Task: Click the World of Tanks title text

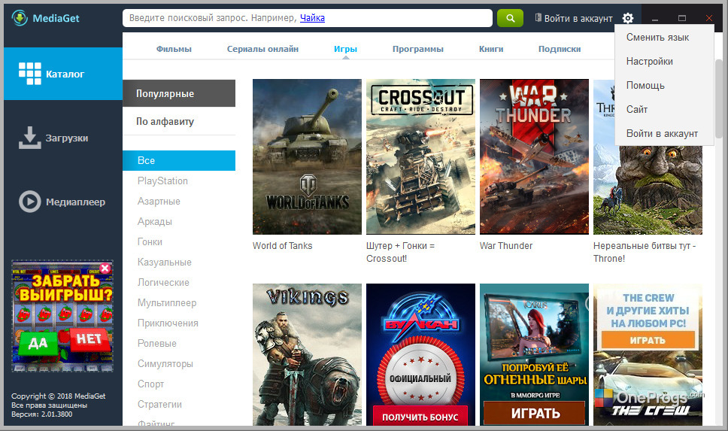Action: pyautogui.click(x=282, y=246)
